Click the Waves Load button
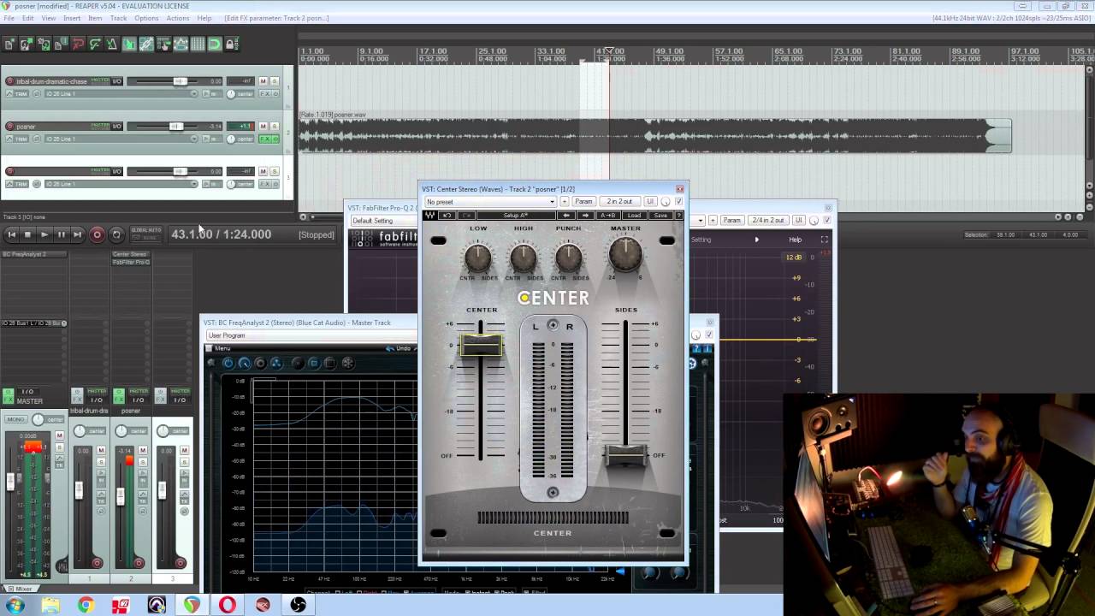The width and height of the screenshot is (1095, 616). tap(634, 216)
